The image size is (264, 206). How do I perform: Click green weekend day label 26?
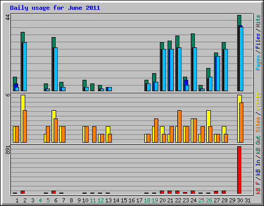[209, 200]
